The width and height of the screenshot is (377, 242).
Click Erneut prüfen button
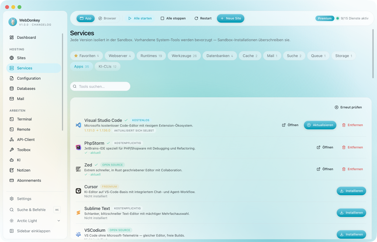348,107
